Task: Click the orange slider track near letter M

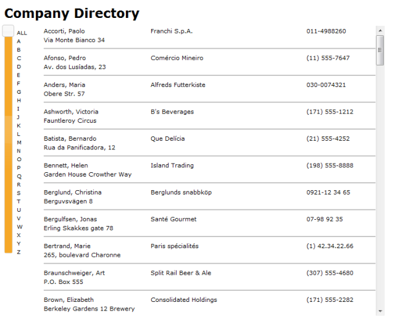Action: [x=8, y=143]
